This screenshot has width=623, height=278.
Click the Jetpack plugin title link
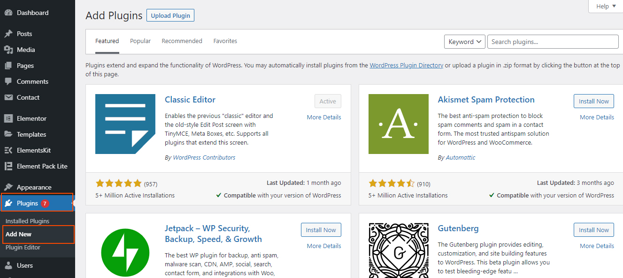pos(214,234)
